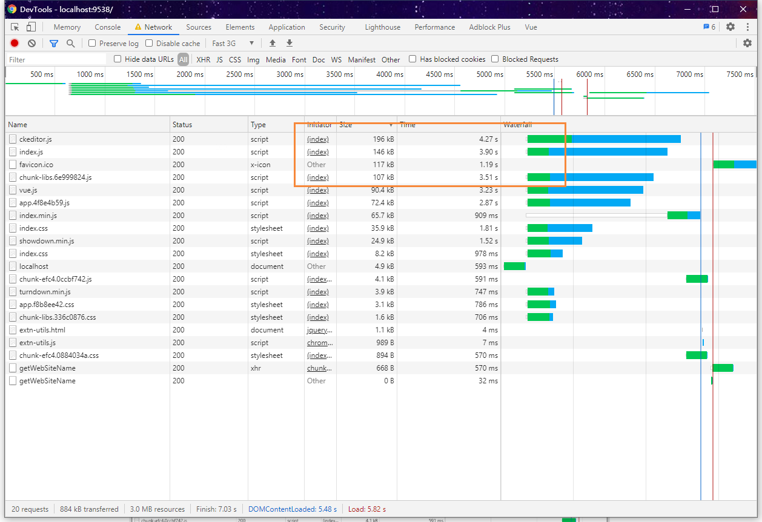Click the 6 messages issues badge
The height and width of the screenshot is (522, 762).
point(709,27)
